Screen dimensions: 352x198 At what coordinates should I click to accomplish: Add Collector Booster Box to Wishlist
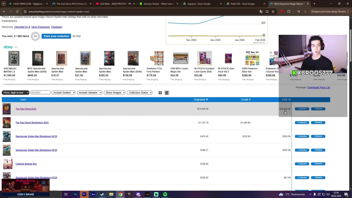[318, 164]
